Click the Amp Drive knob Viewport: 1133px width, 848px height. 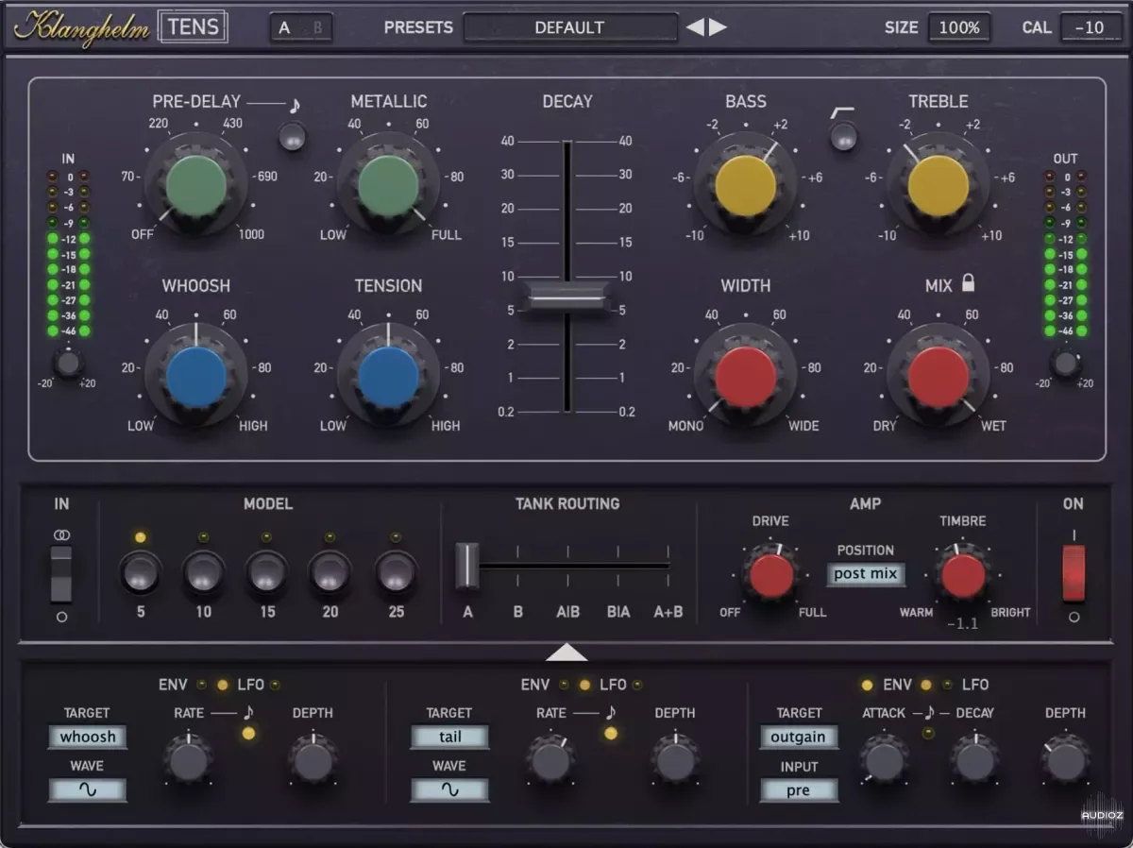[770, 575]
